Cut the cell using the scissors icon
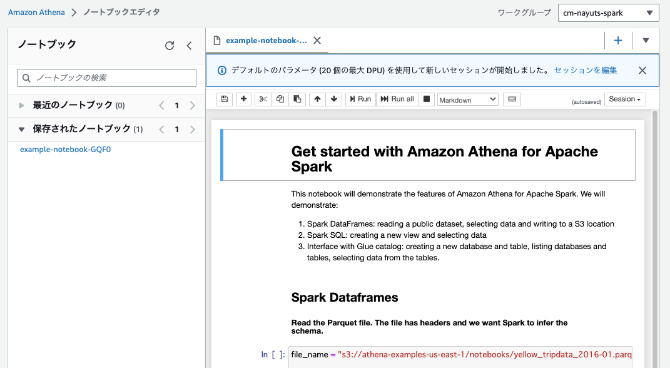Screen dimensions: 670x368 [x=263, y=99]
